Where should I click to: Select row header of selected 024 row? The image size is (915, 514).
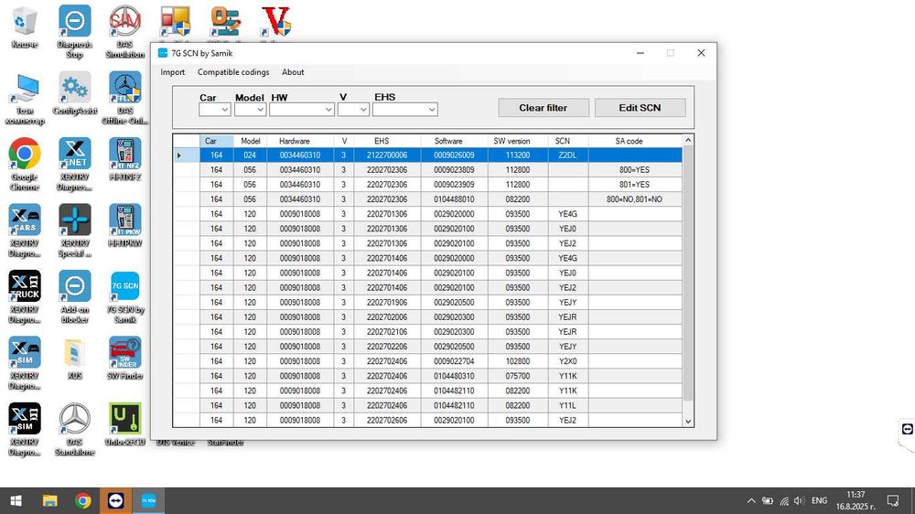click(186, 155)
